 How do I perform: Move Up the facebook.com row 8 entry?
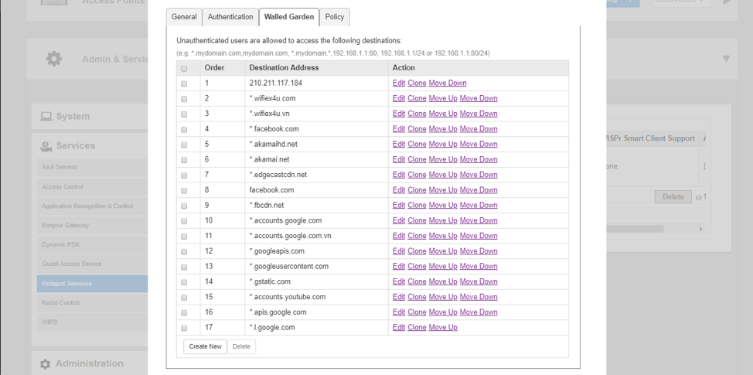point(443,190)
